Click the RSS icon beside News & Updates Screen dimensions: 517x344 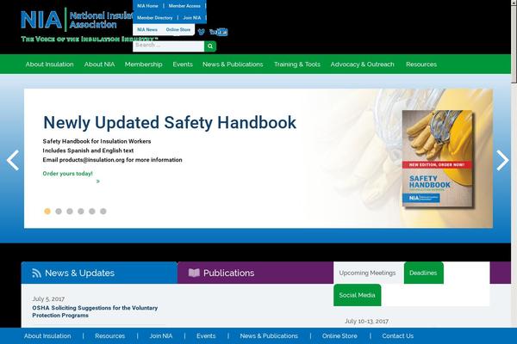pyautogui.click(x=36, y=273)
